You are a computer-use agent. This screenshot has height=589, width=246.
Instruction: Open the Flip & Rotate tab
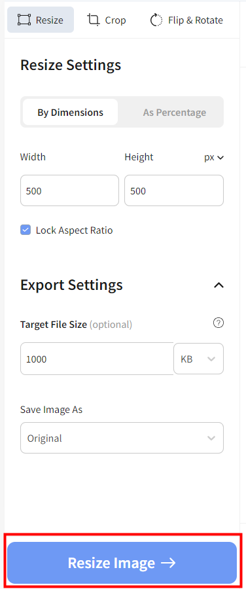186,20
